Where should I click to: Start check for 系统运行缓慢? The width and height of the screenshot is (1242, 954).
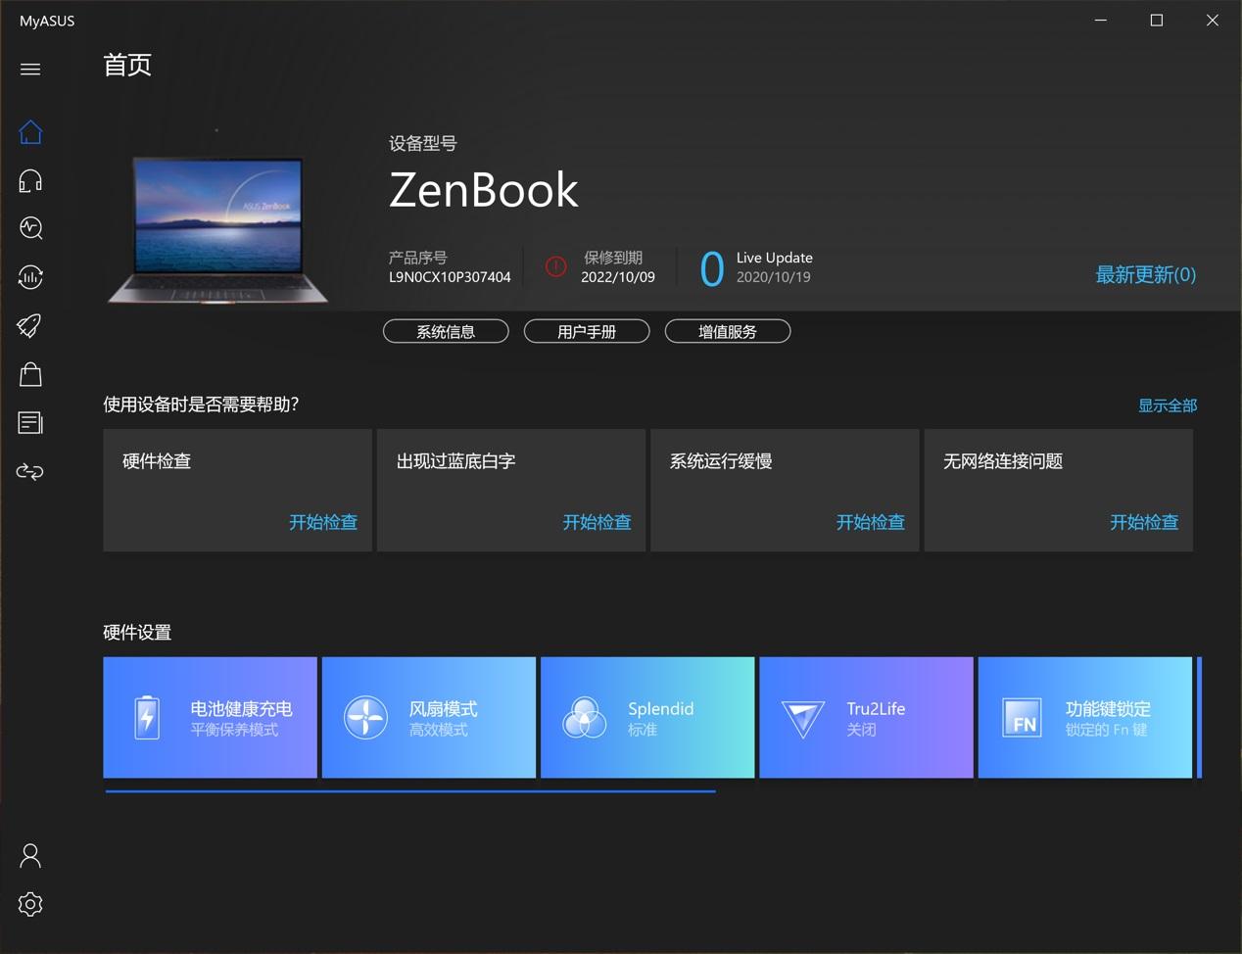pos(871,522)
